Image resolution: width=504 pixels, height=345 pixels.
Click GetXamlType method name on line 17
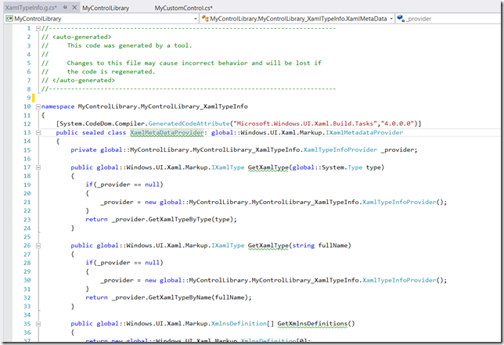(x=268, y=167)
